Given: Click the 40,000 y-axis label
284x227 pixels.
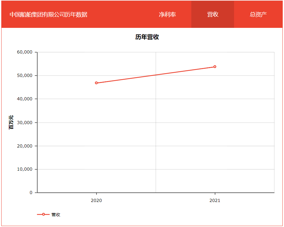Looking at the screenshot, I should pos(24,99).
